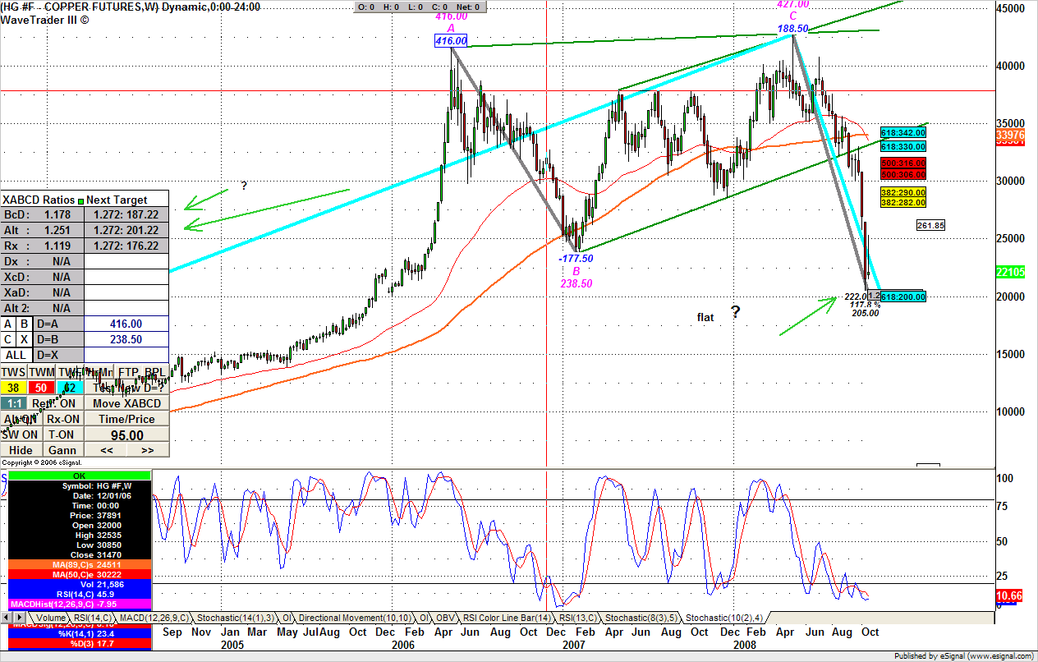Screen dimensions: 1038x662
Task: Click the TWM button
Action: pyautogui.click(x=42, y=372)
